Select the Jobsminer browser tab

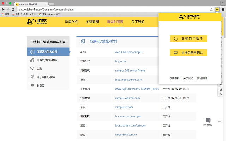tap(31, 4)
